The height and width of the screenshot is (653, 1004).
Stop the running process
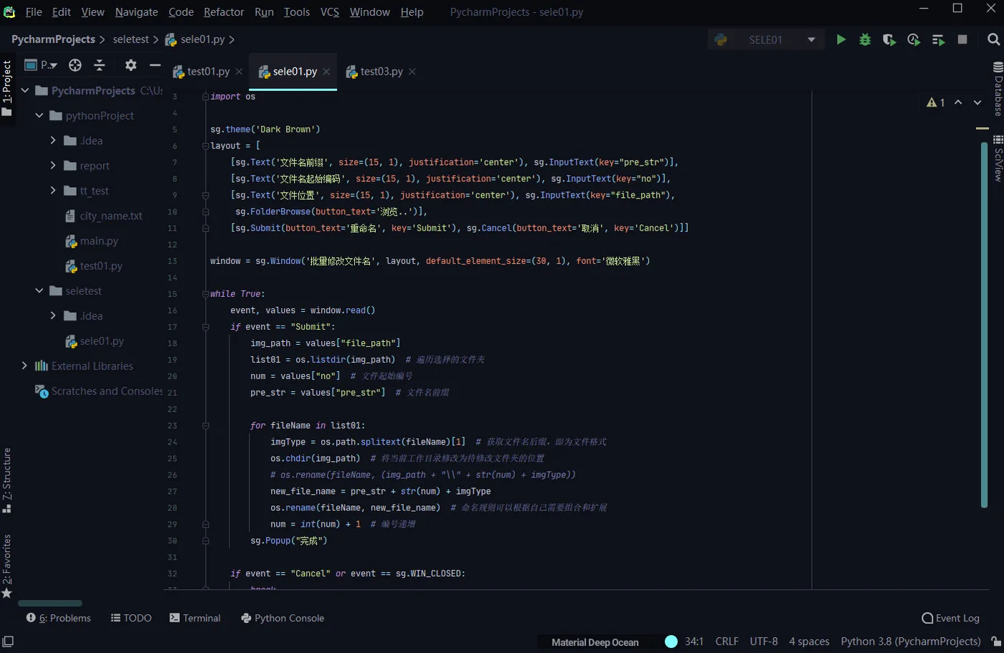click(962, 39)
